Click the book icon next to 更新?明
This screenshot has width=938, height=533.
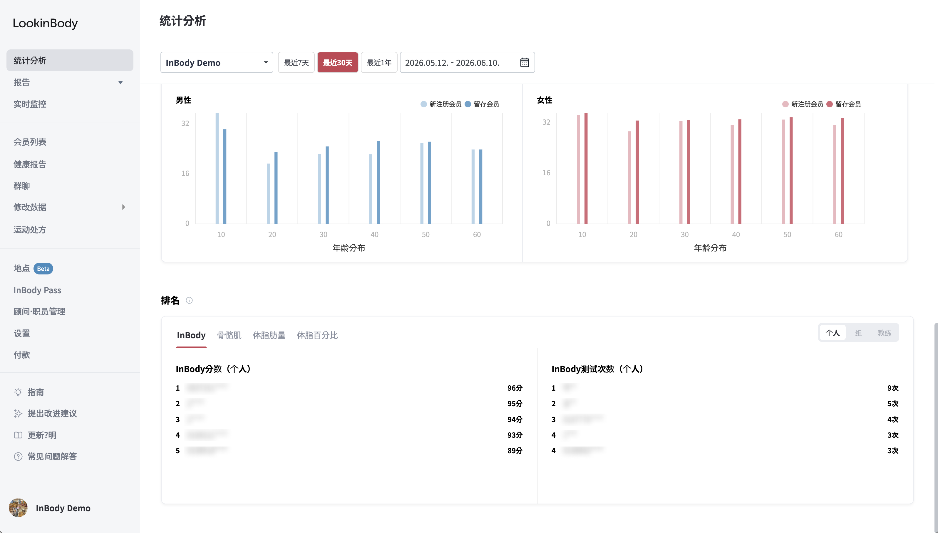[x=18, y=435]
